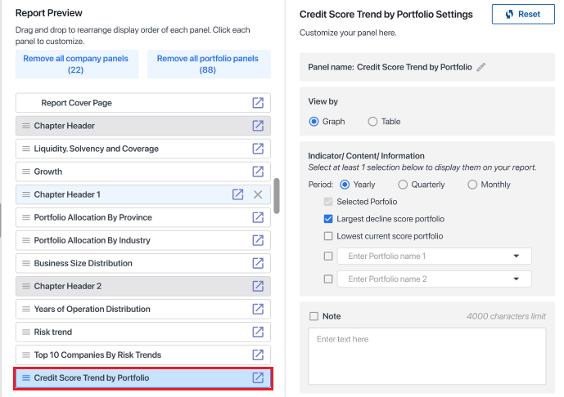The height and width of the screenshot is (397, 564).
Task: Set period to Quarterly
Action: click(403, 185)
